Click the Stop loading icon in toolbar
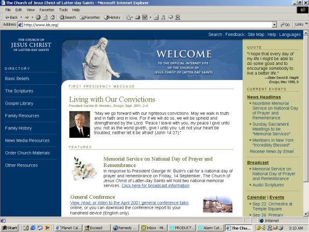Screen dimensions: 309x232 [38, 17]
